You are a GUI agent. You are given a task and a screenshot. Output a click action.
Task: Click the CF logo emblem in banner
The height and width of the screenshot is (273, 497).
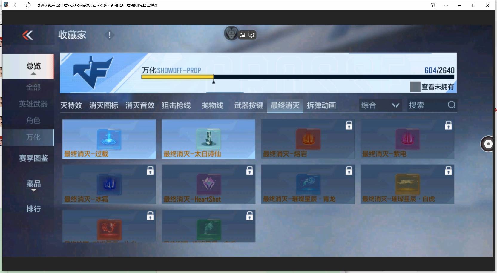pyautogui.click(x=93, y=73)
